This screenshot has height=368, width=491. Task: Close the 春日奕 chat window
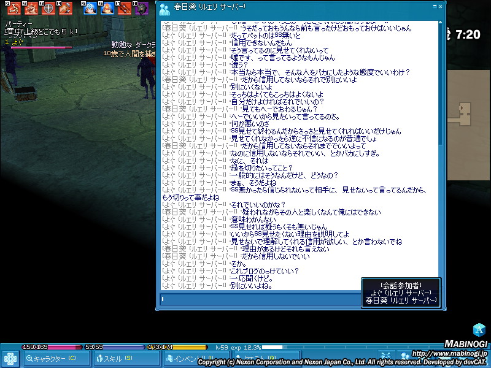[x=441, y=6]
